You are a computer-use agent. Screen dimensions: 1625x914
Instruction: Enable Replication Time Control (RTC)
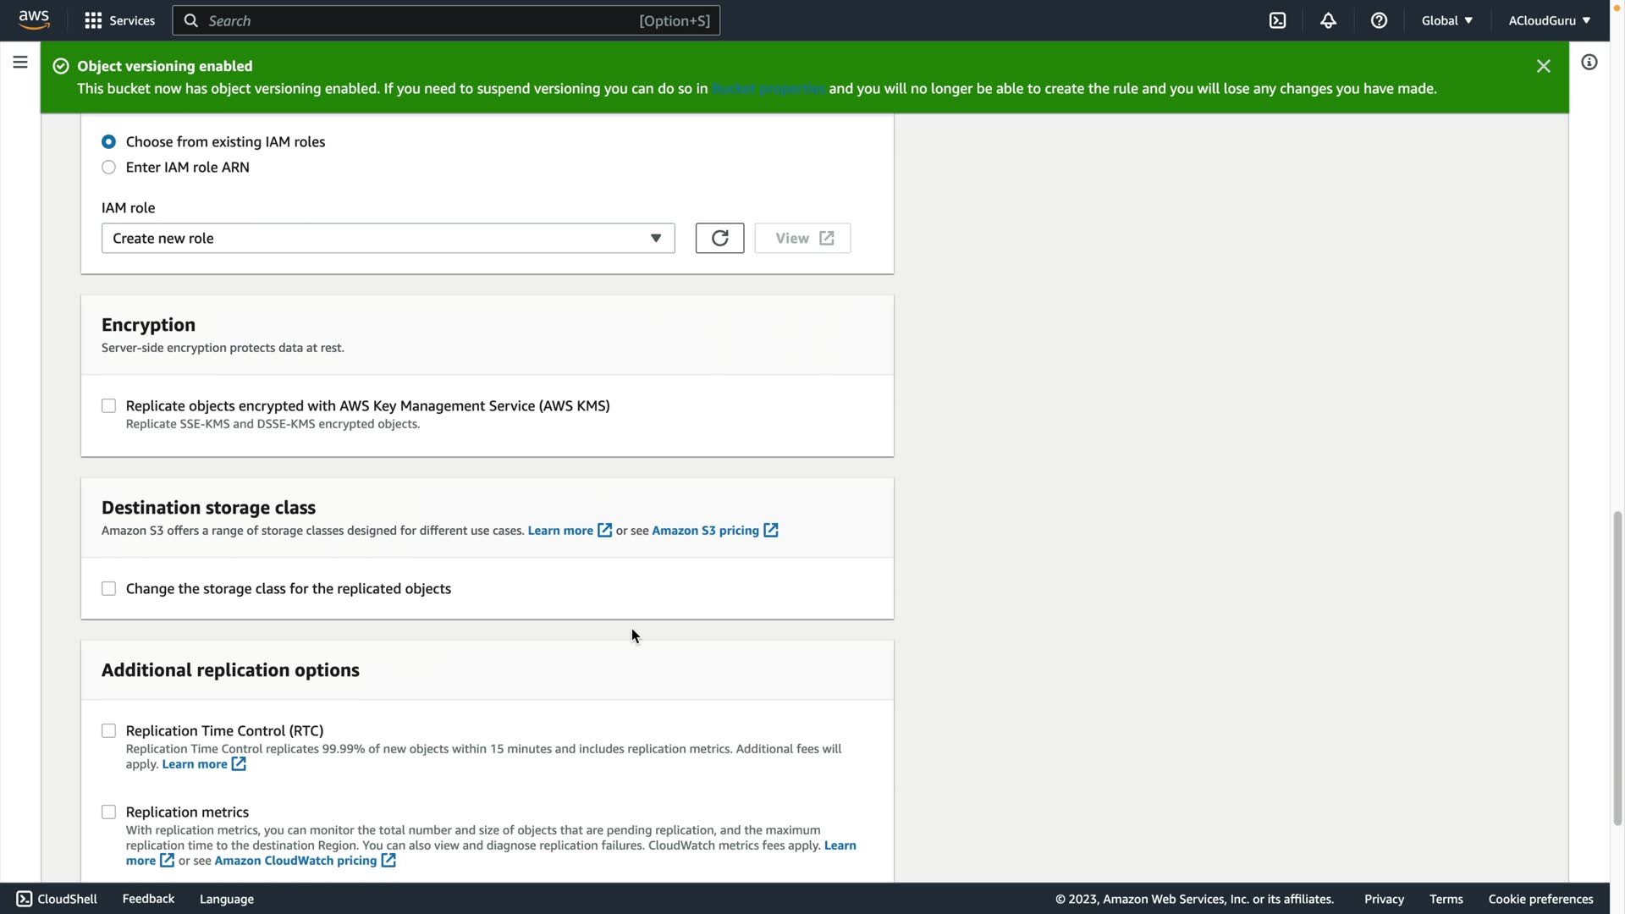click(108, 731)
